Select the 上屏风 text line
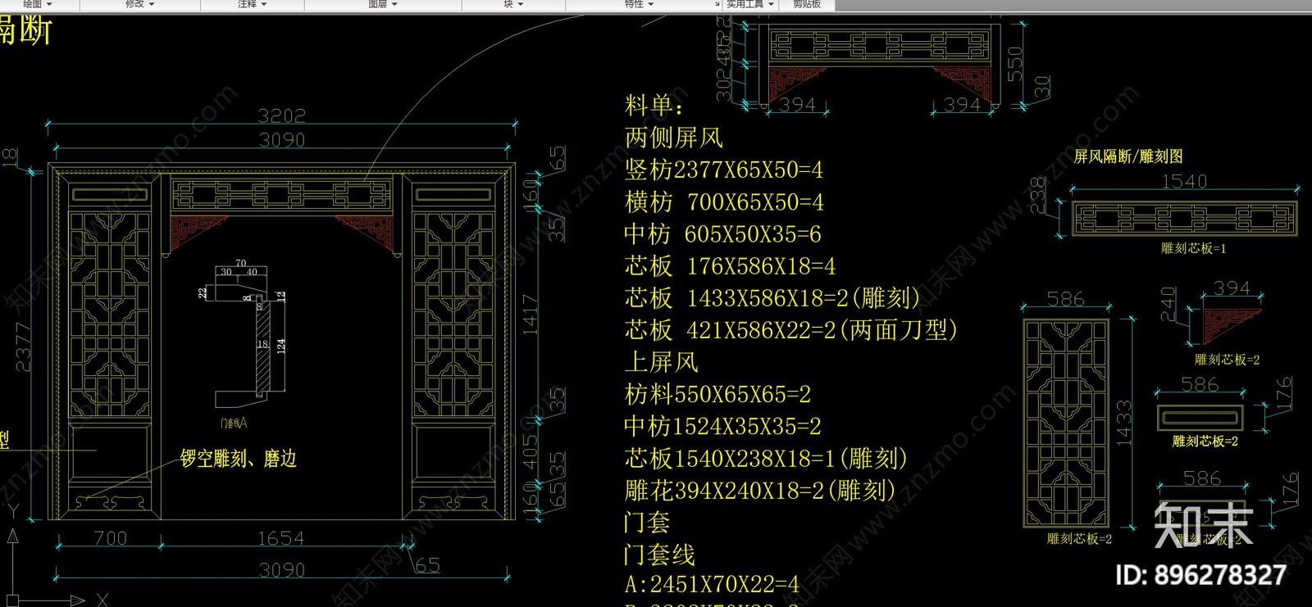 click(x=661, y=361)
